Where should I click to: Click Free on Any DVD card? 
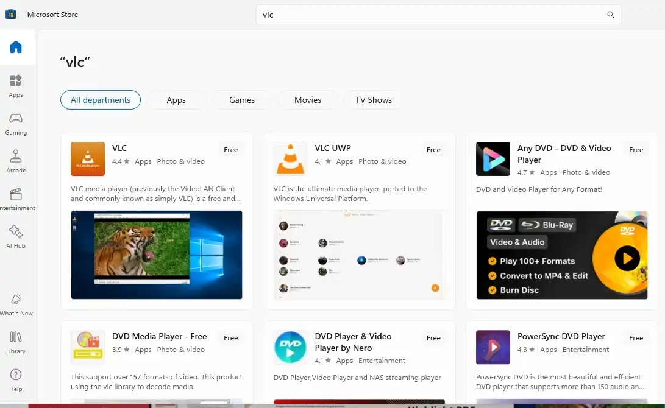[636, 150]
